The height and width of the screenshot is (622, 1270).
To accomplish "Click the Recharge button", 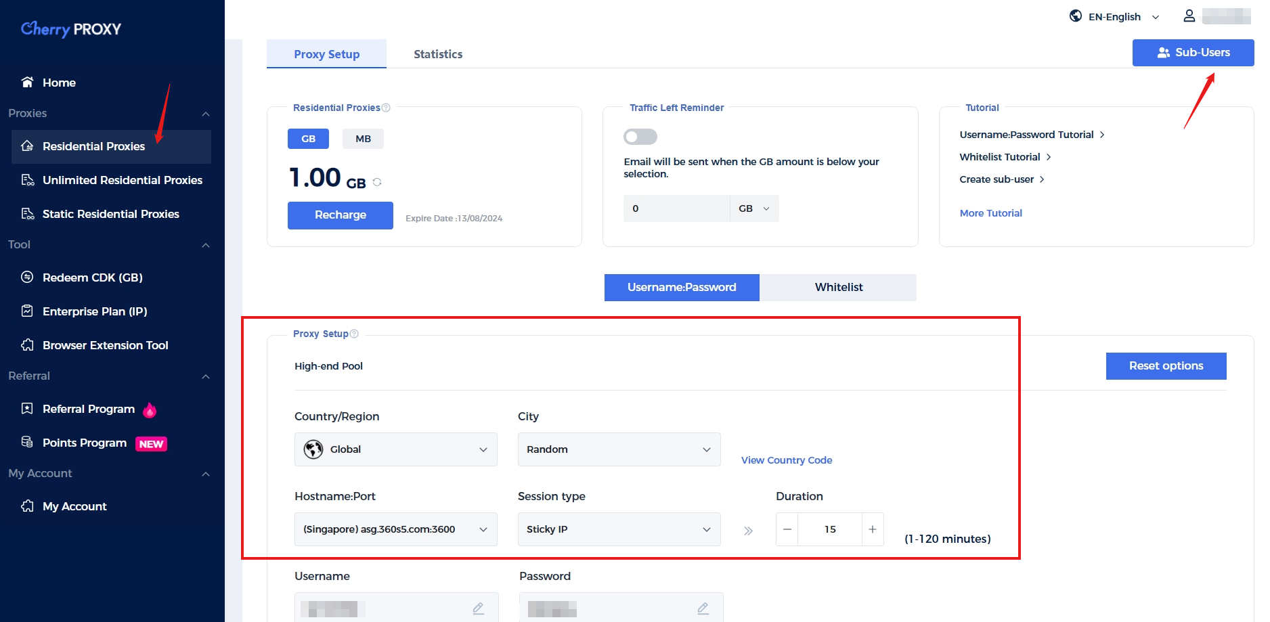I will pos(340,215).
